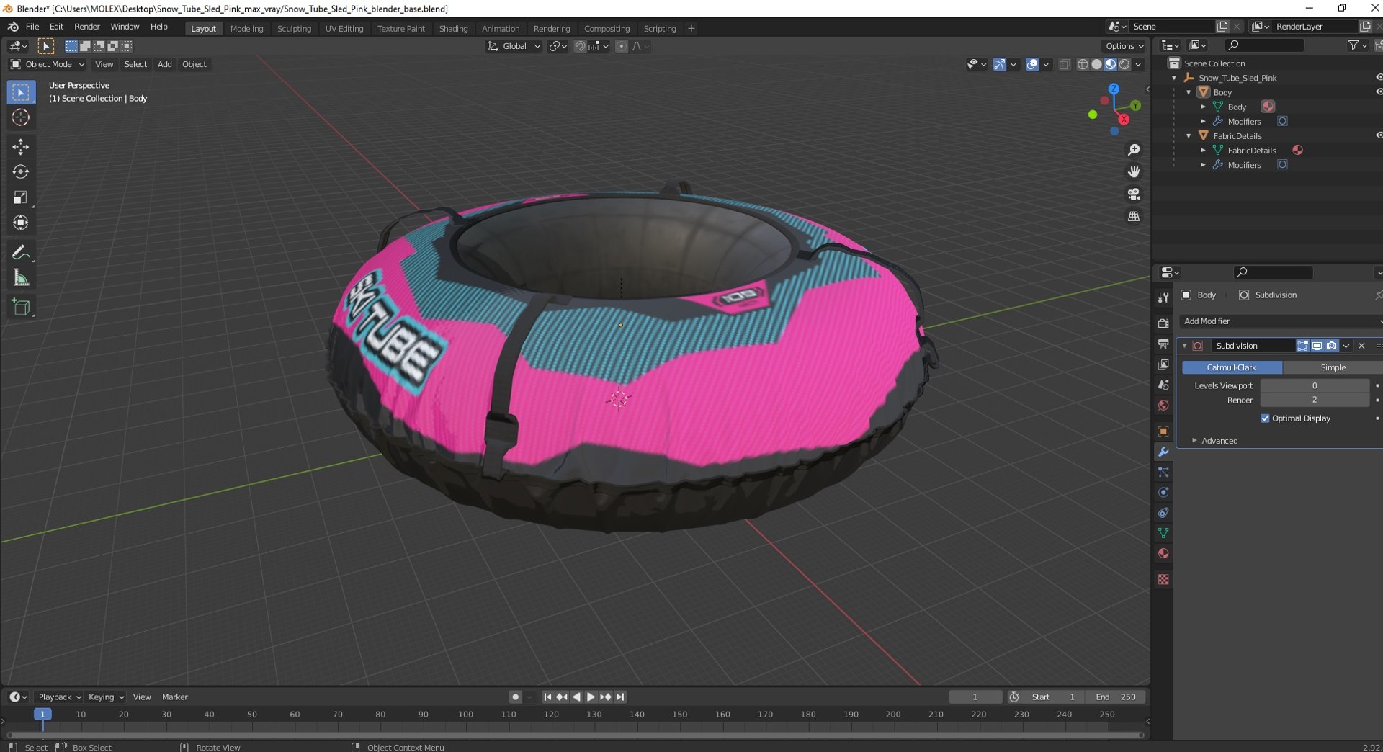Open the Global transform orientation dropdown
The height and width of the screenshot is (752, 1383).
point(514,47)
